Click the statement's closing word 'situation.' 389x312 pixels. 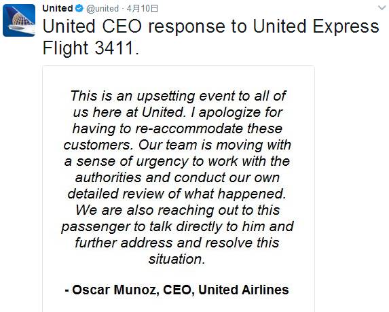tap(177, 259)
